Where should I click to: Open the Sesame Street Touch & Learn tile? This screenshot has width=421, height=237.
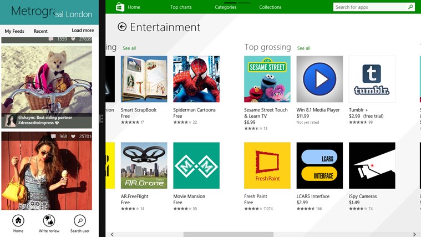tap(267, 79)
